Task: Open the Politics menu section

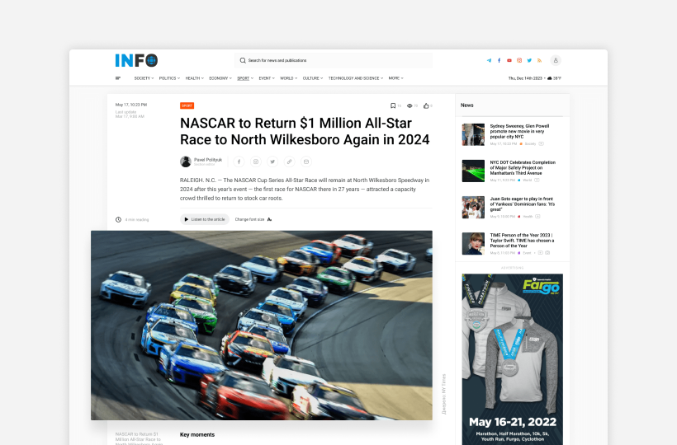Action: [168, 78]
